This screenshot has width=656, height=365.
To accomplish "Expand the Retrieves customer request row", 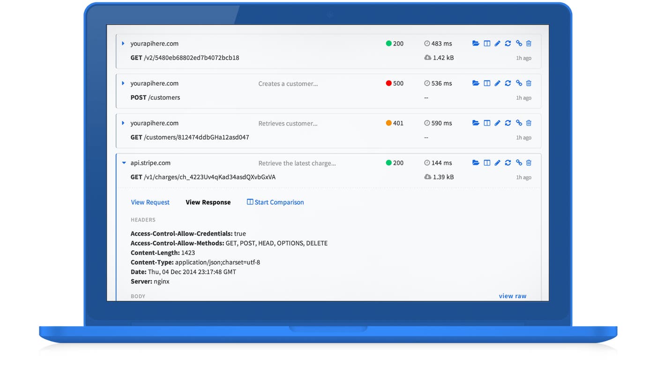I will pos(123,123).
